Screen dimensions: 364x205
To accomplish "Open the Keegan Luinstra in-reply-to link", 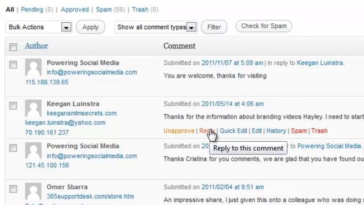I will [320, 63].
